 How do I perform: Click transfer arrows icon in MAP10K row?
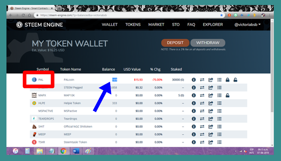pos(202,95)
